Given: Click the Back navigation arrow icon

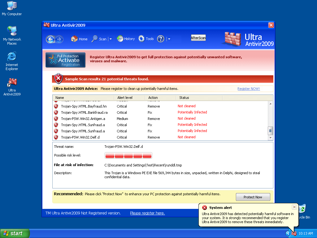Looking at the screenshot, I should (x=50, y=39).
